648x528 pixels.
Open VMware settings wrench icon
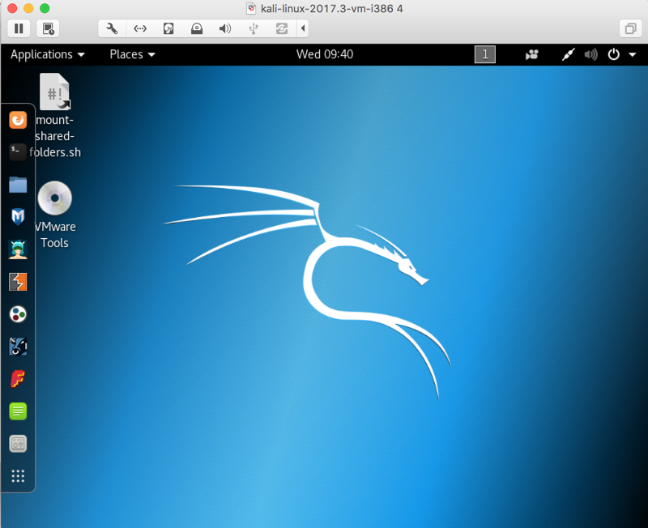coord(113,28)
